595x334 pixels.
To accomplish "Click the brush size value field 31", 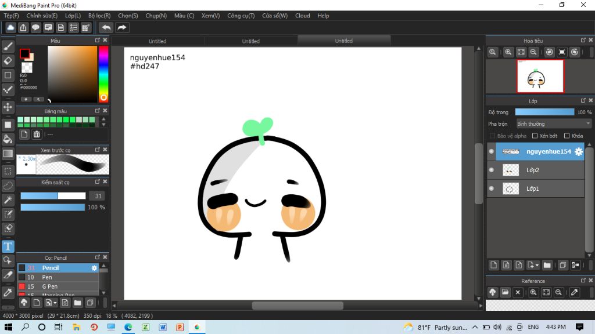I will click(98, 196).
